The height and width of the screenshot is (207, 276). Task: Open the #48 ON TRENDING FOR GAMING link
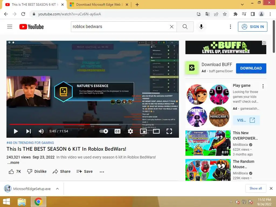(x=30, y=143)
